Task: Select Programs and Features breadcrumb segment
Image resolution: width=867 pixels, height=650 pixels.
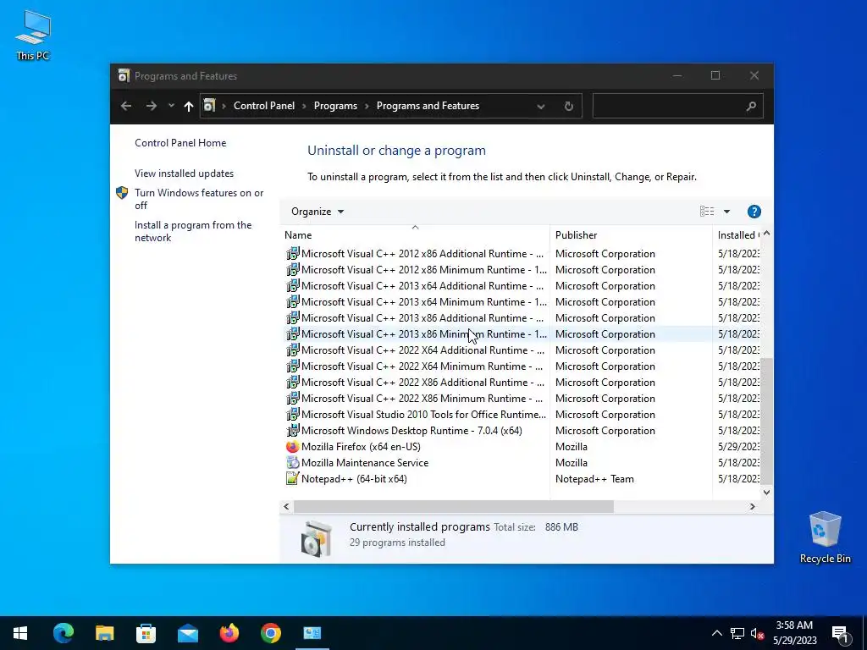Action: click(x=428, y=106)
